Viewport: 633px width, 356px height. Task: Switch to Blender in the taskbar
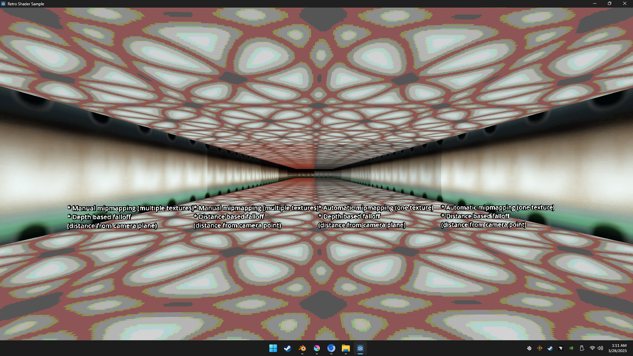point(302,348)
